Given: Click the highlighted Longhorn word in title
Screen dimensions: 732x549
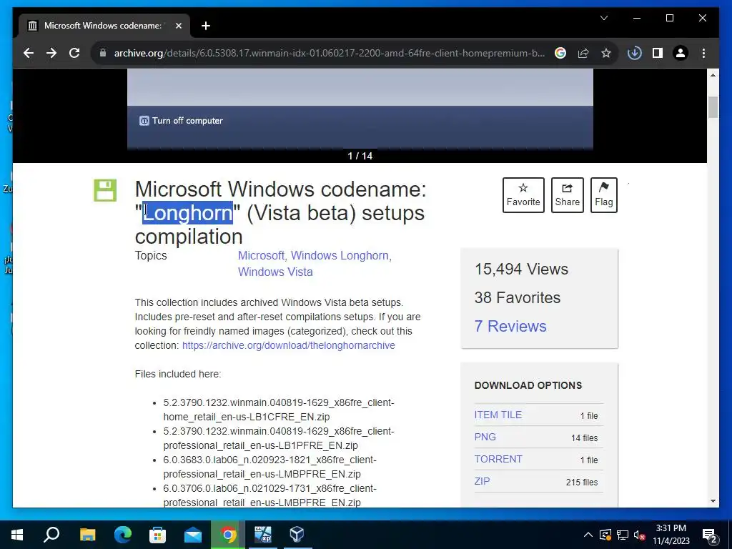Looking at the screenshot, I should 188,213.
